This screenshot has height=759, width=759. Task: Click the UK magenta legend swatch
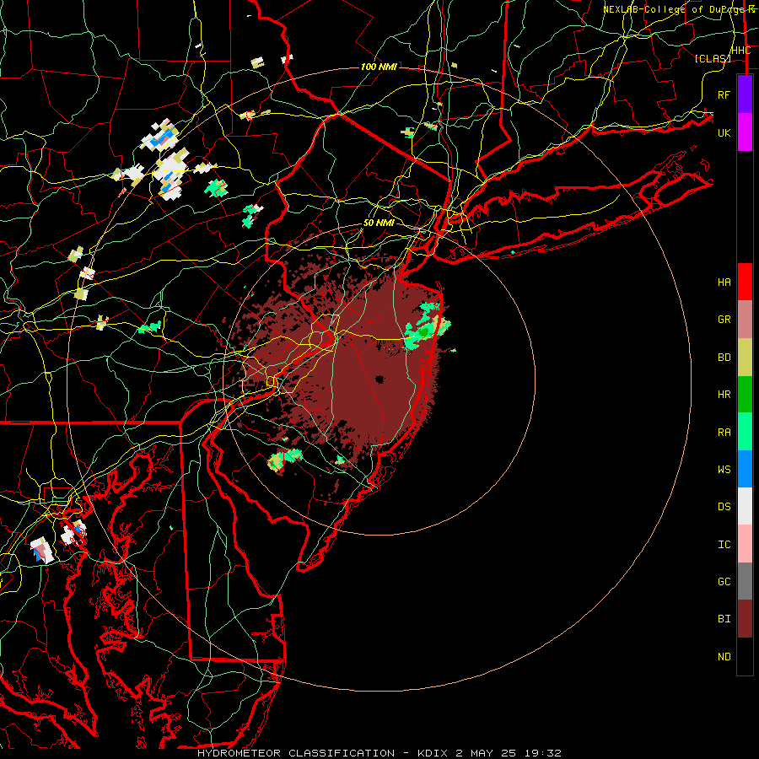(745, 132)
